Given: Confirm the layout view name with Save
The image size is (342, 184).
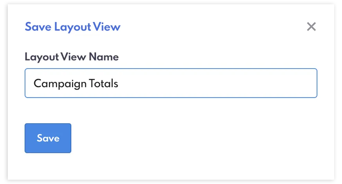Looking at the screenshot, I should pos(48,138).
